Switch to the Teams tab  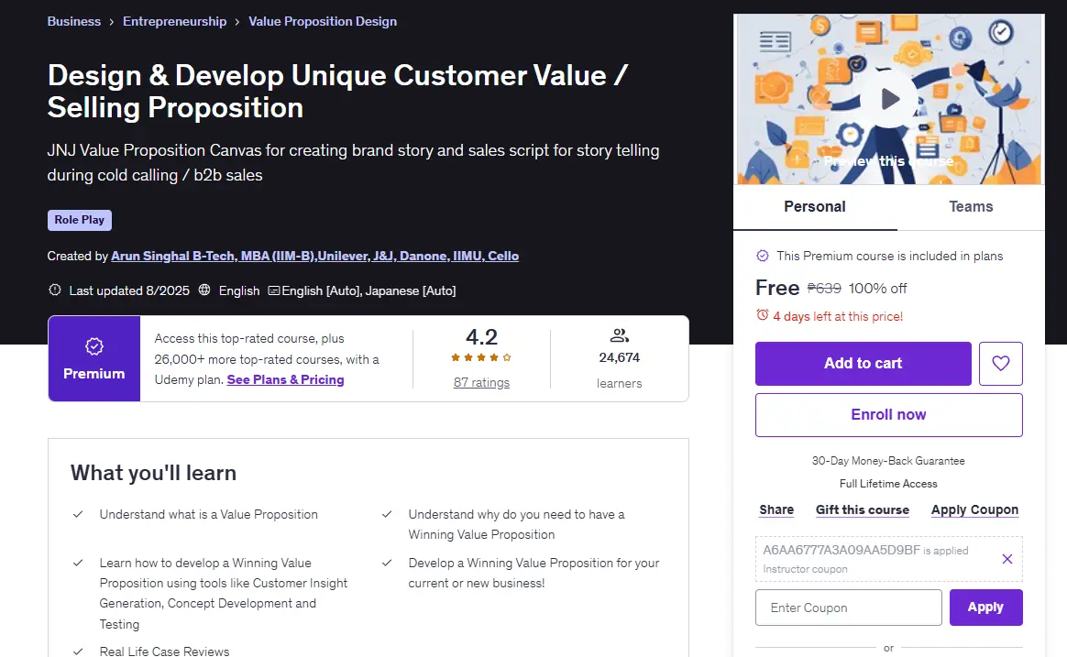click(x=971, y=207)
